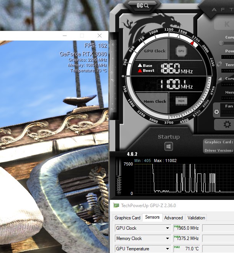
Task: Click the Max : 11002 graph label
Action: point(165,161)
